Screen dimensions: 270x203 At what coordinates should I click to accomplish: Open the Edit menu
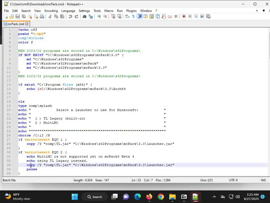click(x=15, y=11)
